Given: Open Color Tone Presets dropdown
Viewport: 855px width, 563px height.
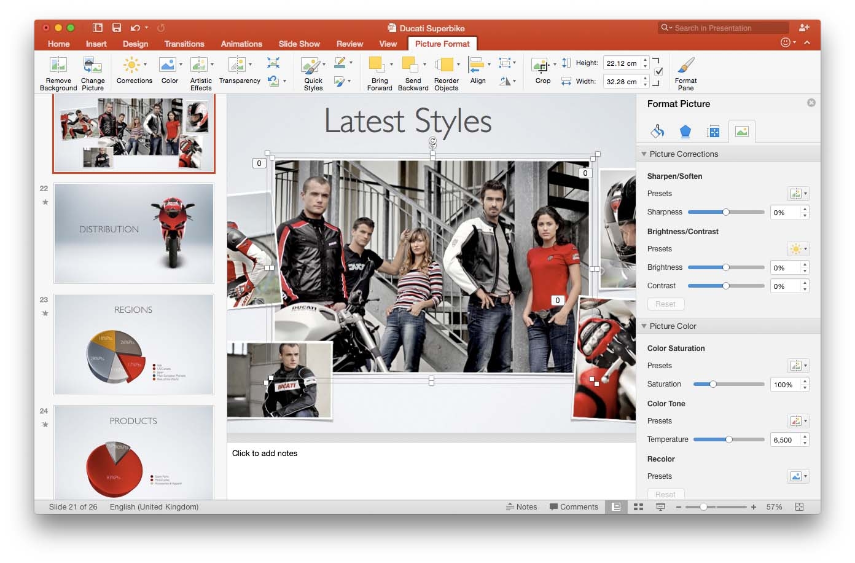Looking at the screenshot, I should pos(798,421).
